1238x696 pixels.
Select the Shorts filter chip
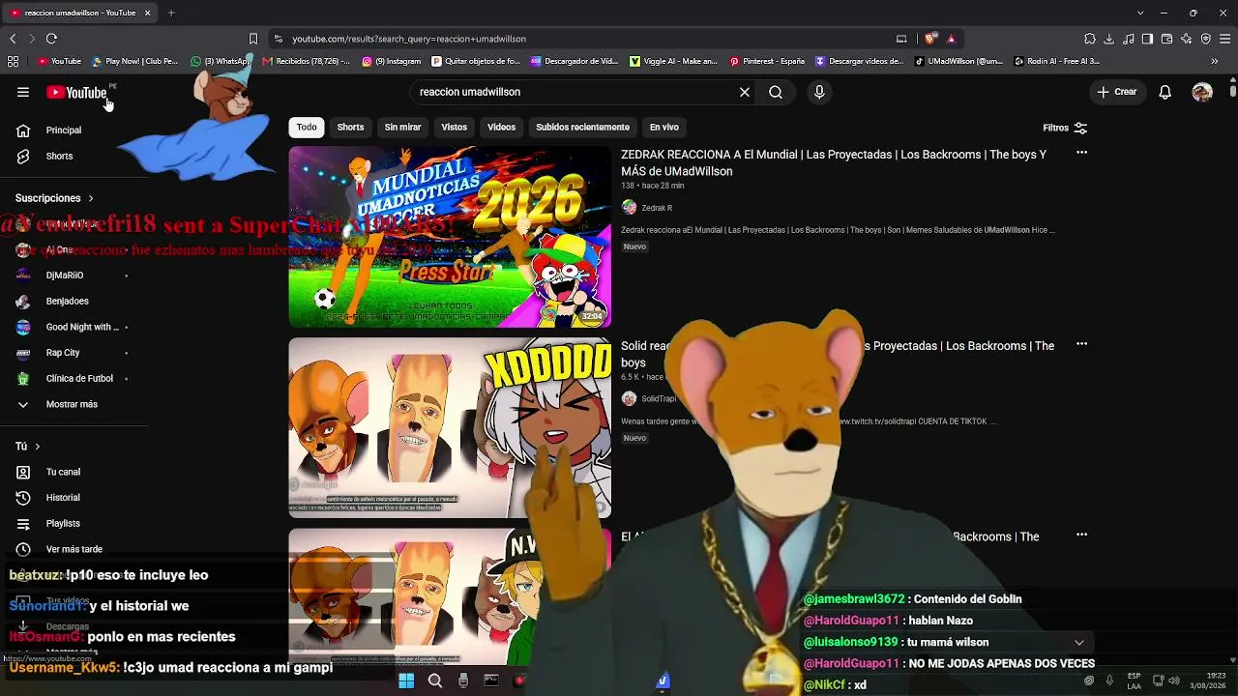(x=350, y=127)
